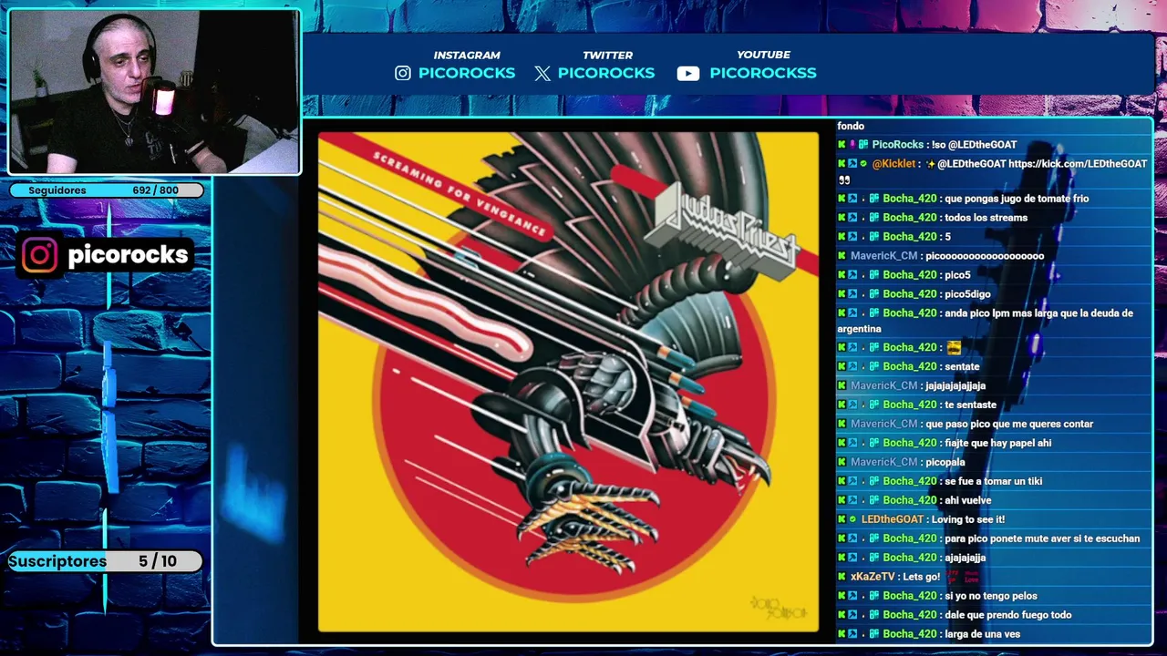
Task: Click chat message 'que pongas jugo de tomate frio'
Action: pos(1017,199)
